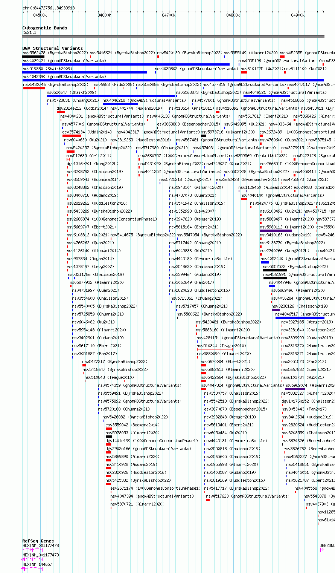Open the UBE2DNL gene label
335x573 pixels.
click(x=327, y=545)
